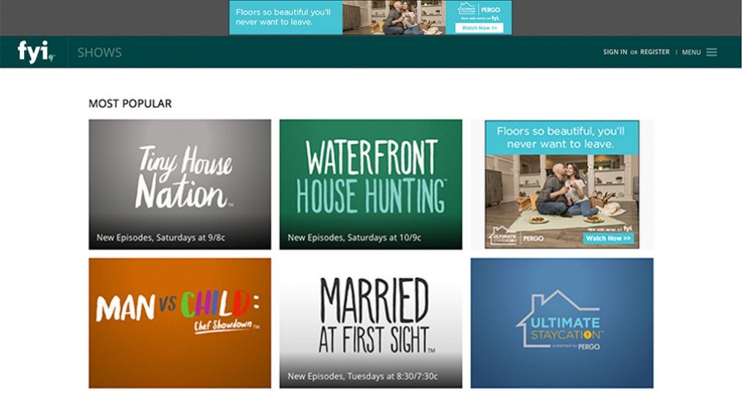Click Married at First Sight schedule caption

point(362,376)
